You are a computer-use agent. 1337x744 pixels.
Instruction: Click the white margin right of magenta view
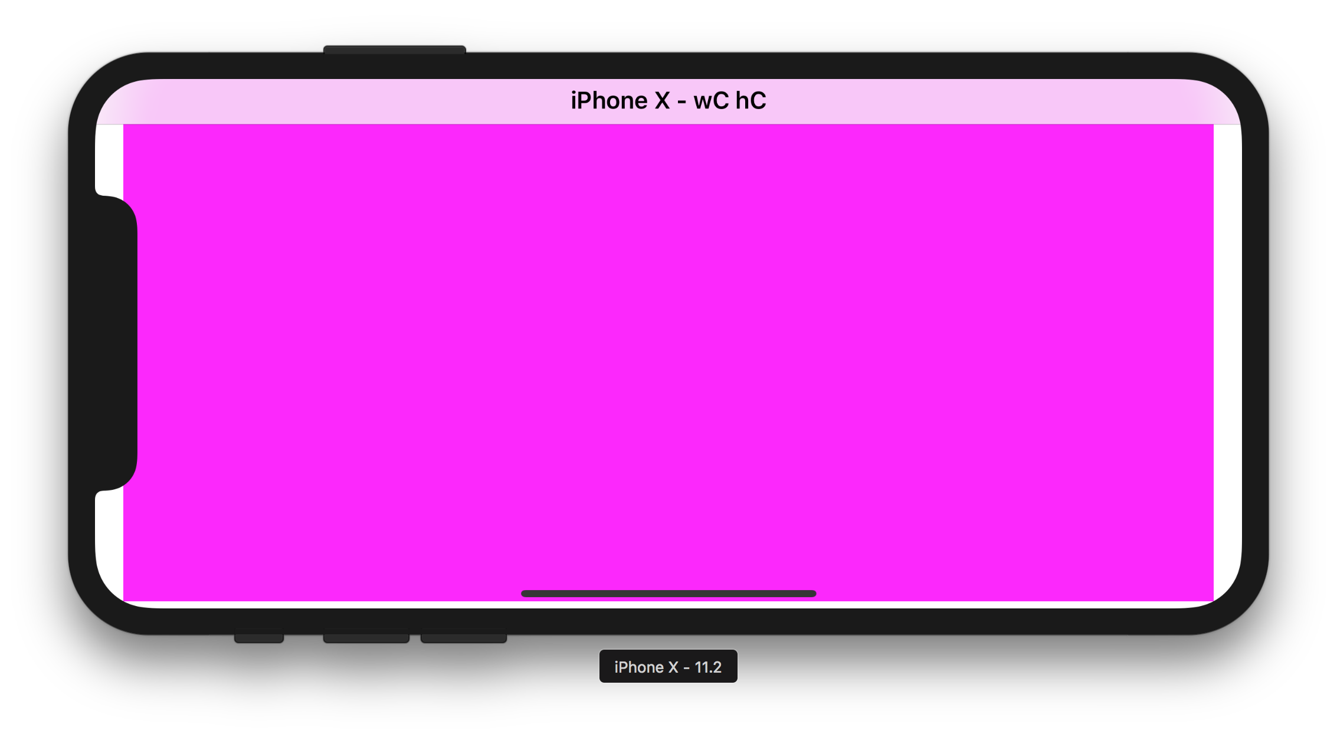pyautogui.click(x=1227, y=354)
